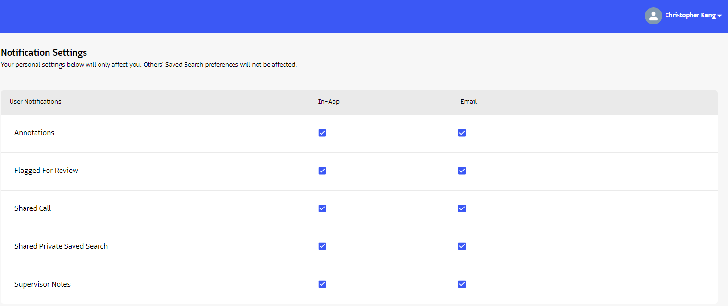The height and width of the screenshot is (306, 728).
Task: Turn off Email for Supervisor Notes
Action: pos(462,284)
